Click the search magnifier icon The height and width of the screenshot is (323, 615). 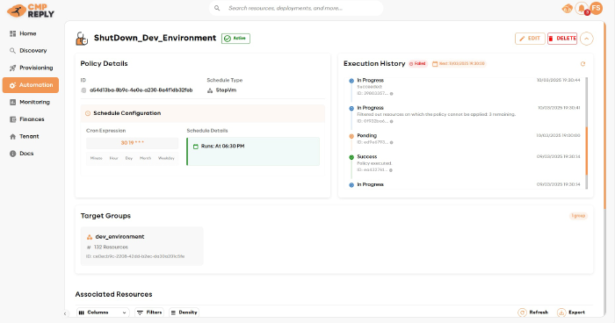[x=217, y=8]
